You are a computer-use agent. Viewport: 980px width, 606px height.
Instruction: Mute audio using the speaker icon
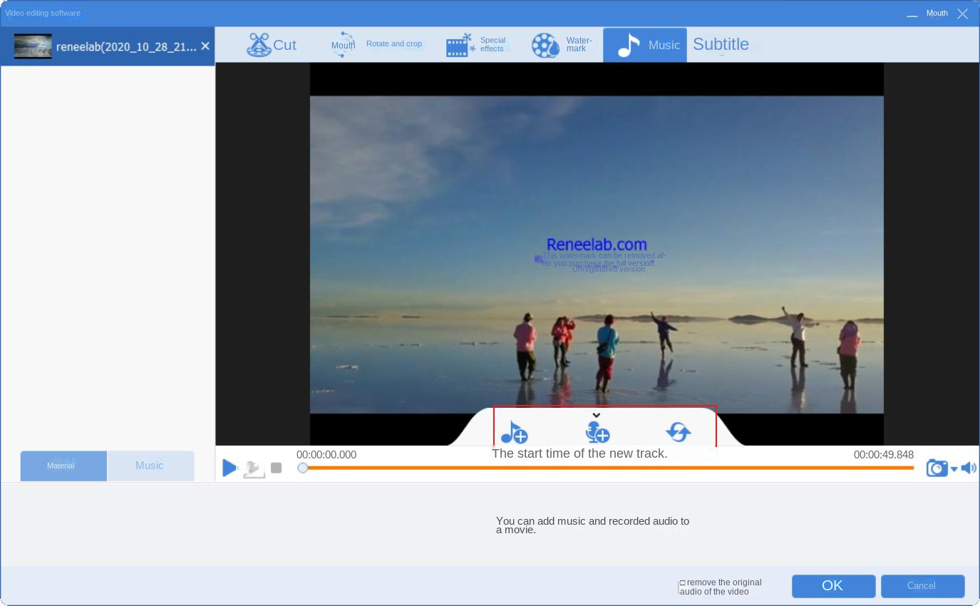[x=968, y=468]
